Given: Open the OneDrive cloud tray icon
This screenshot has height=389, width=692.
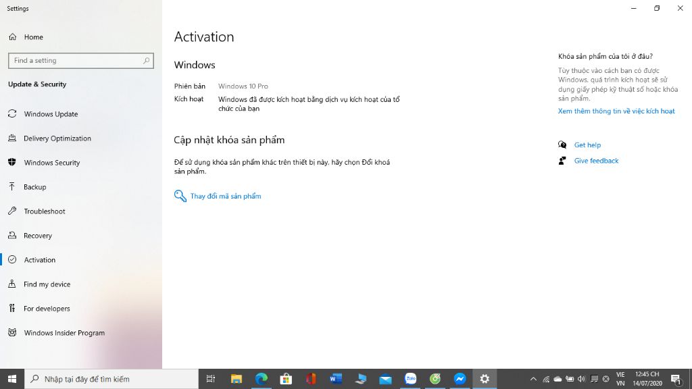Looking at the screenshot, I should pyautogui.click(x=558, y=379).
